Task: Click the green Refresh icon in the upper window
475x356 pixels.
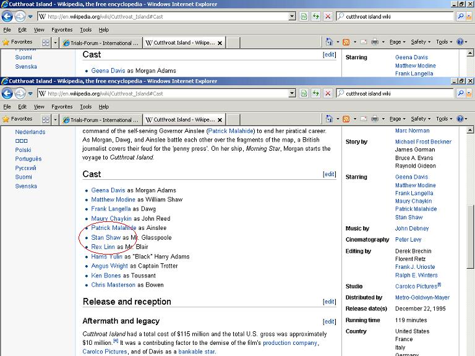Action: tap(315, 16)
